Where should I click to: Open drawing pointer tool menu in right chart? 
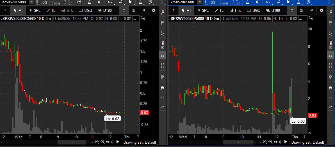pos(289,2)
